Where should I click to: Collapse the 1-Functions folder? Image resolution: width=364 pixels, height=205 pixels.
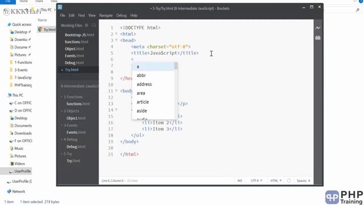72,97
